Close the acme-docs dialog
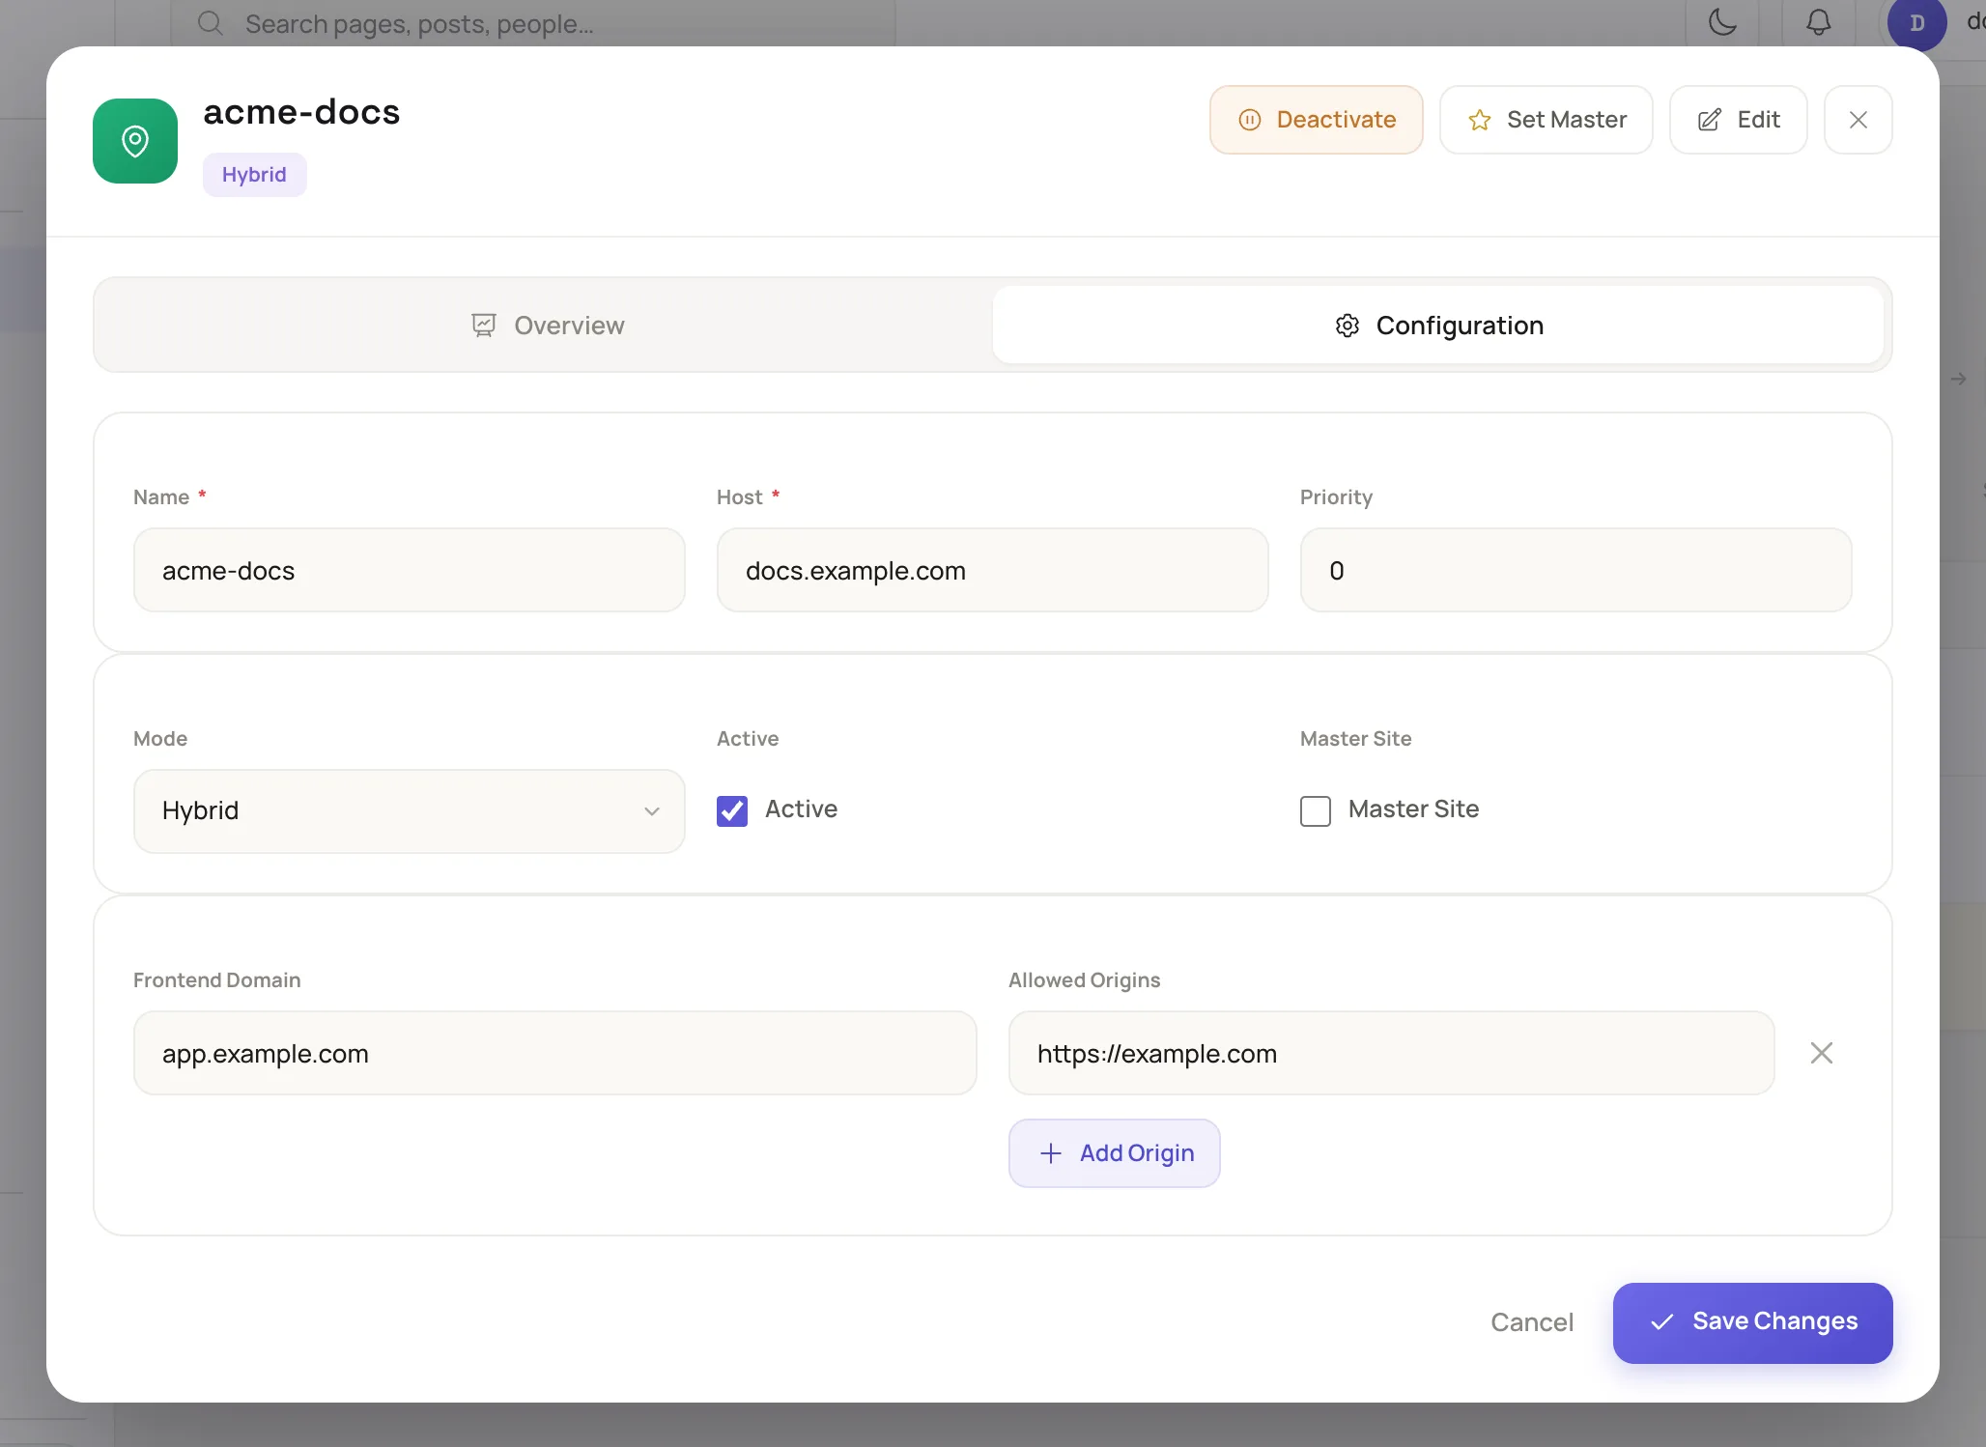 coord(1858,120)
